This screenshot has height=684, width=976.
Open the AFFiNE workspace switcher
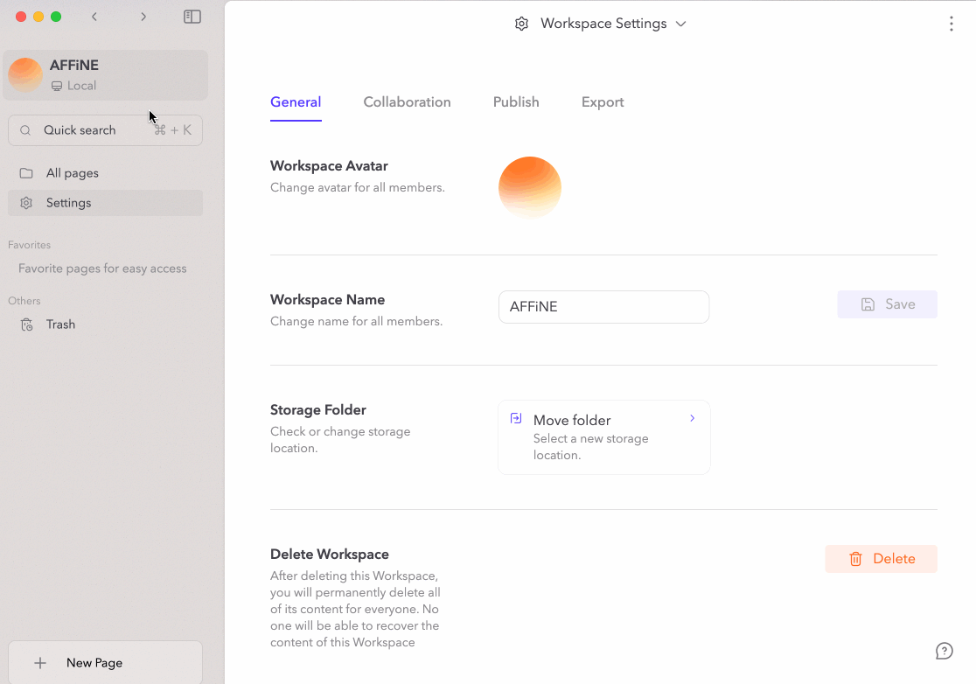tap(105, 75)
